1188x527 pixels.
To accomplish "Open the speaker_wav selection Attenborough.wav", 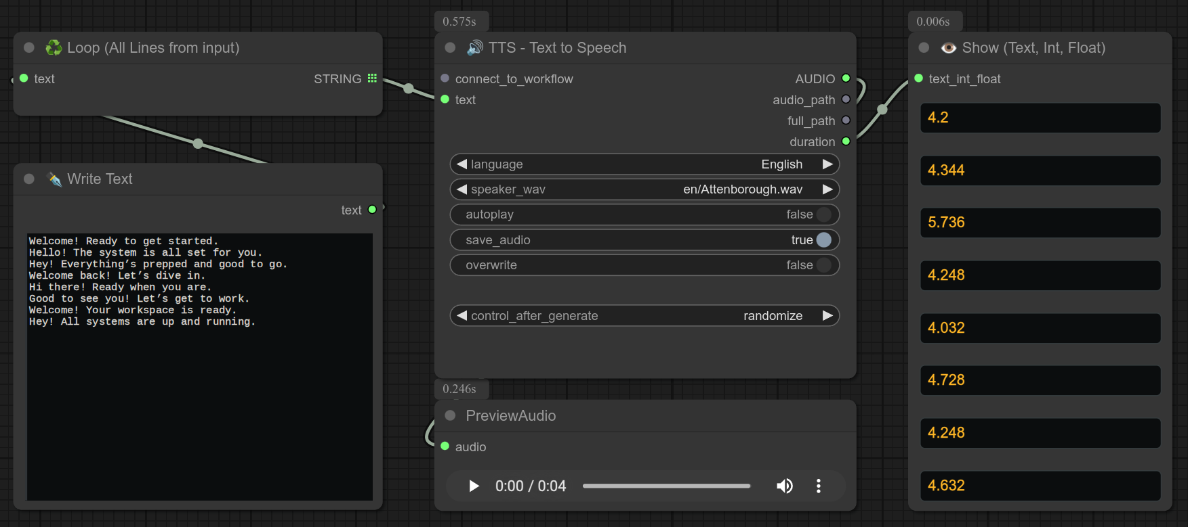I will click(x=742, y=189).
